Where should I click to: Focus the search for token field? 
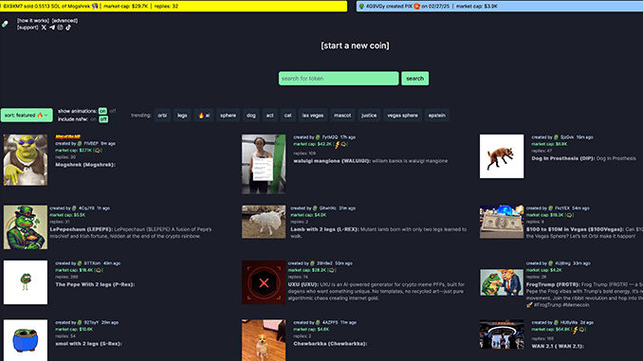tap(339, 79)
